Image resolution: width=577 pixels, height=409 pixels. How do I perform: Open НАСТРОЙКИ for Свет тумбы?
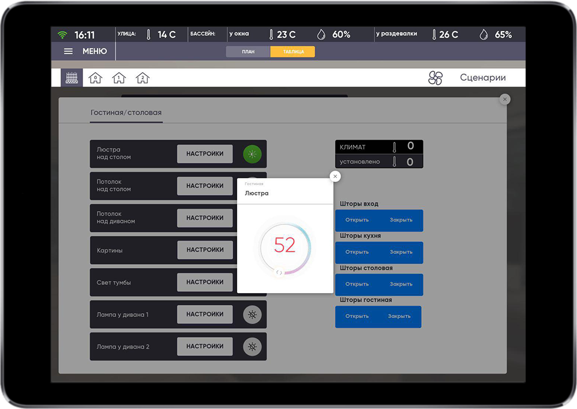coord(205,282)
